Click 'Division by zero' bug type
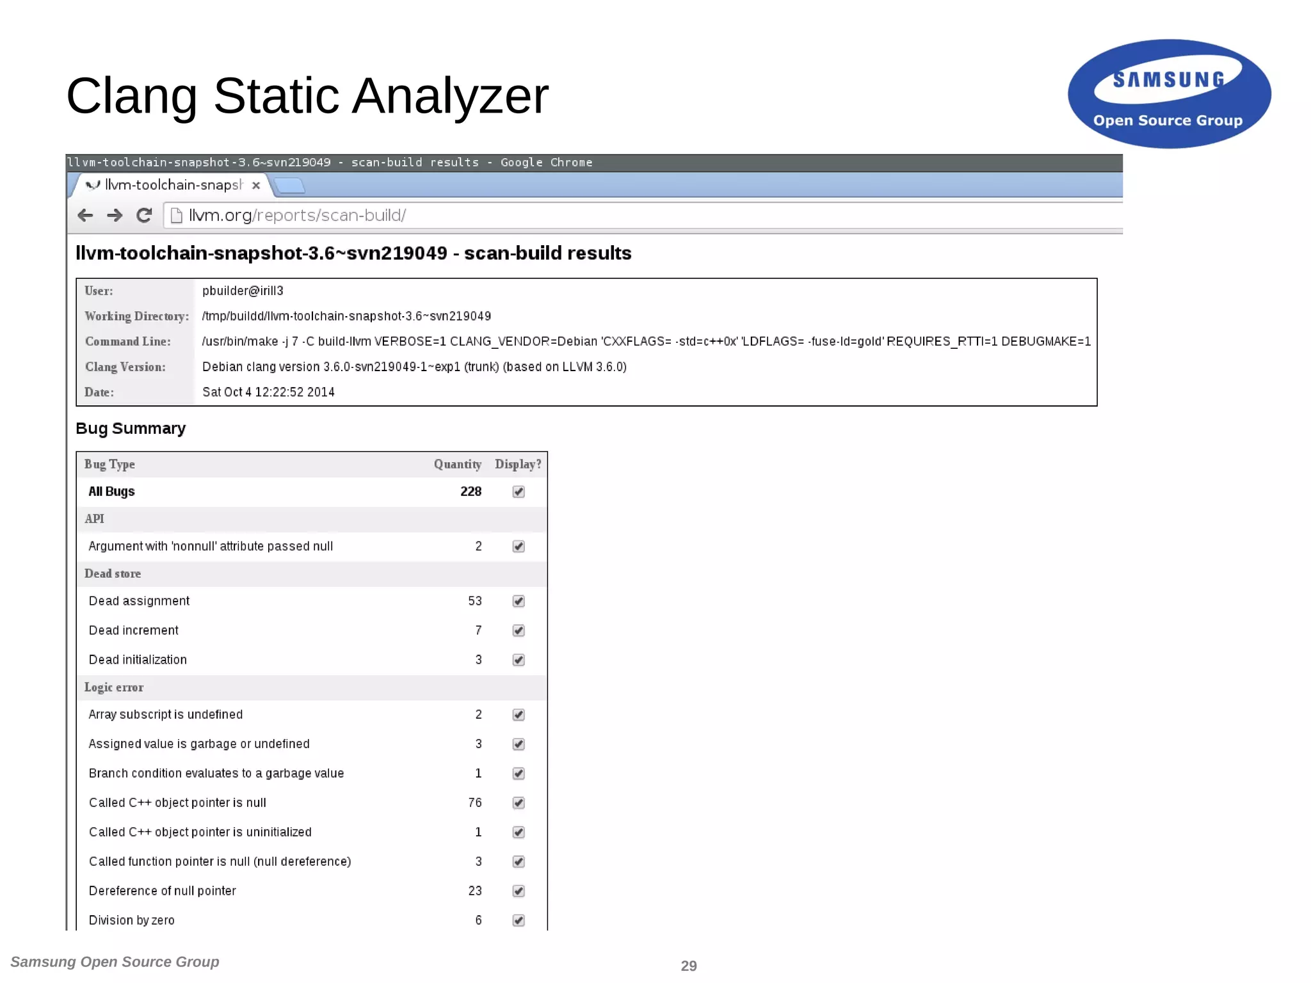 coord(131,920)
